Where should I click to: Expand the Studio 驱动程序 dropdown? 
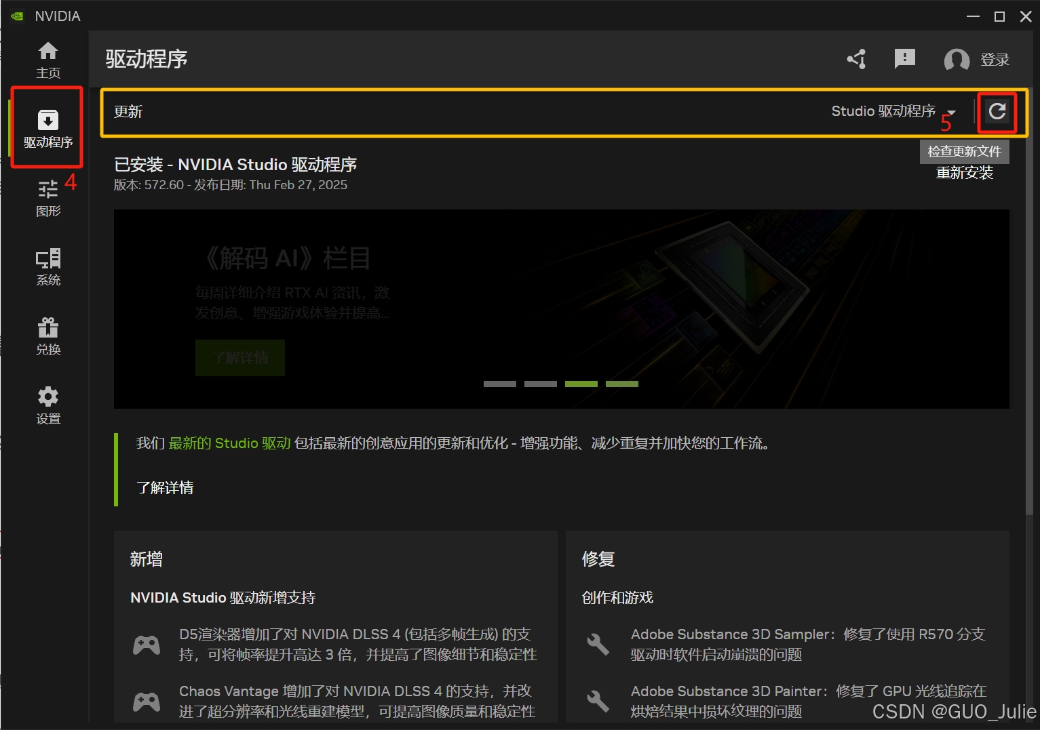893,111
